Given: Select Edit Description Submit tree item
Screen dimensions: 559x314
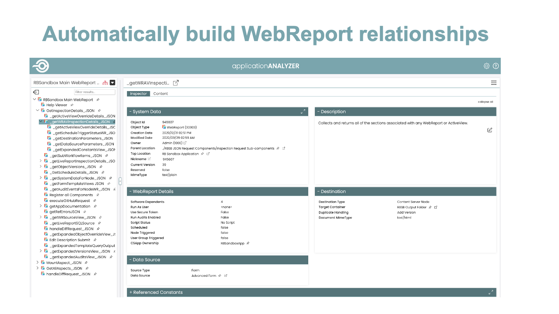Looking at the screenshot, I should tap(70, 240).
